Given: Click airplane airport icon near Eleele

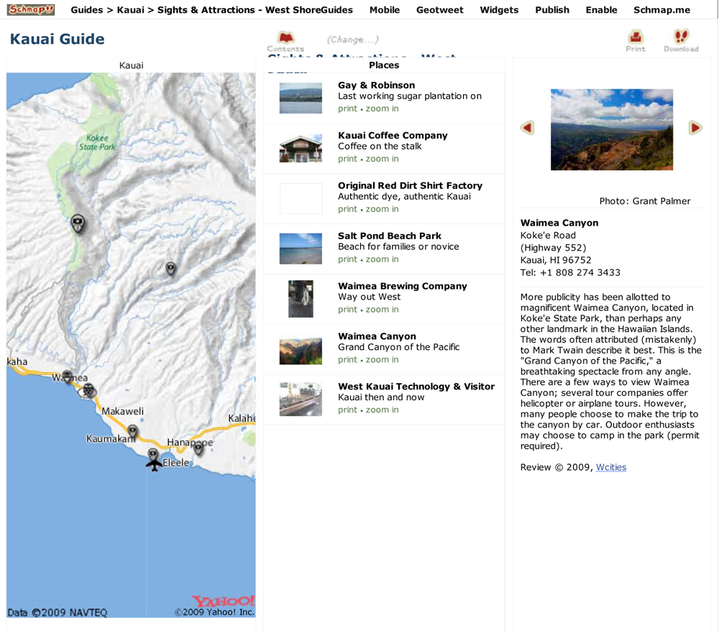Looking at the screenshot, I should 154,465.
